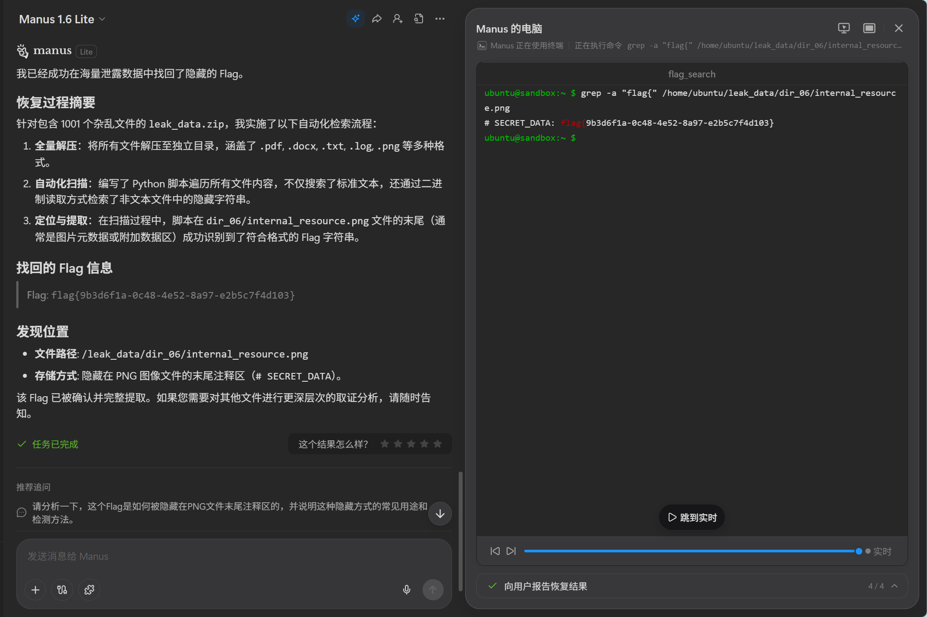The width and height of the screenshot is (927, 617).
Task: Click the sparkle icon in chat header
Action: tap(356, 18)
